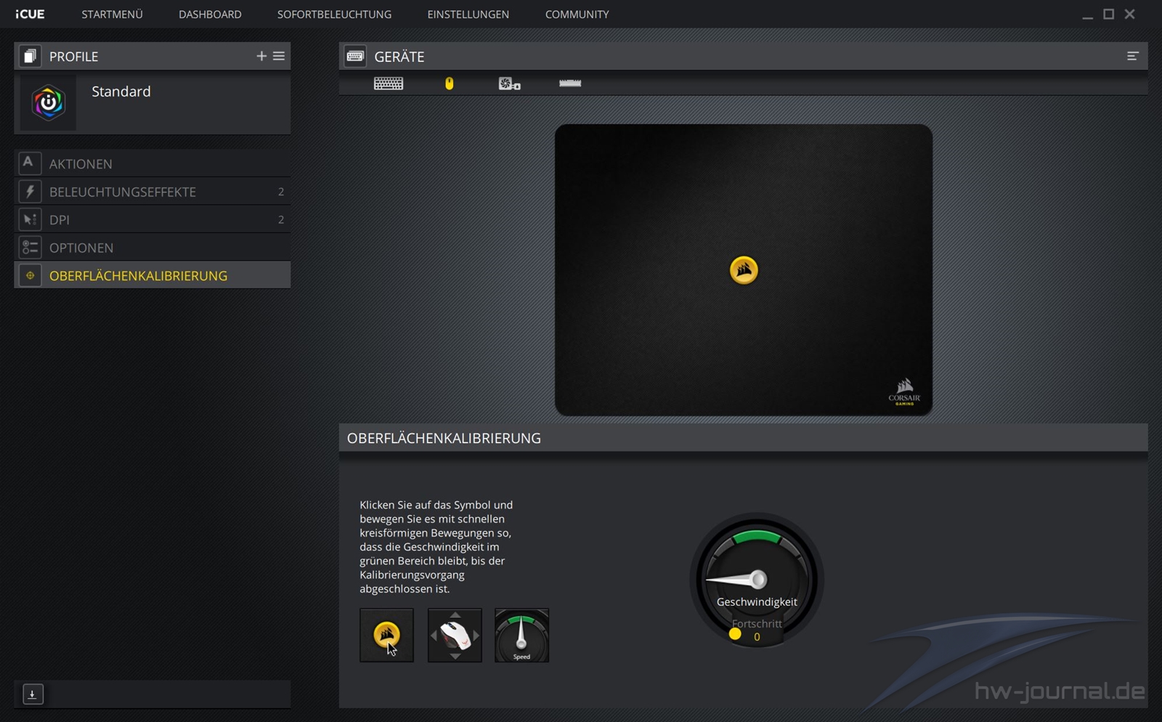Open Sofortbeleuchtung menu
Screen dimensions: 1162x722
point(334,15)
